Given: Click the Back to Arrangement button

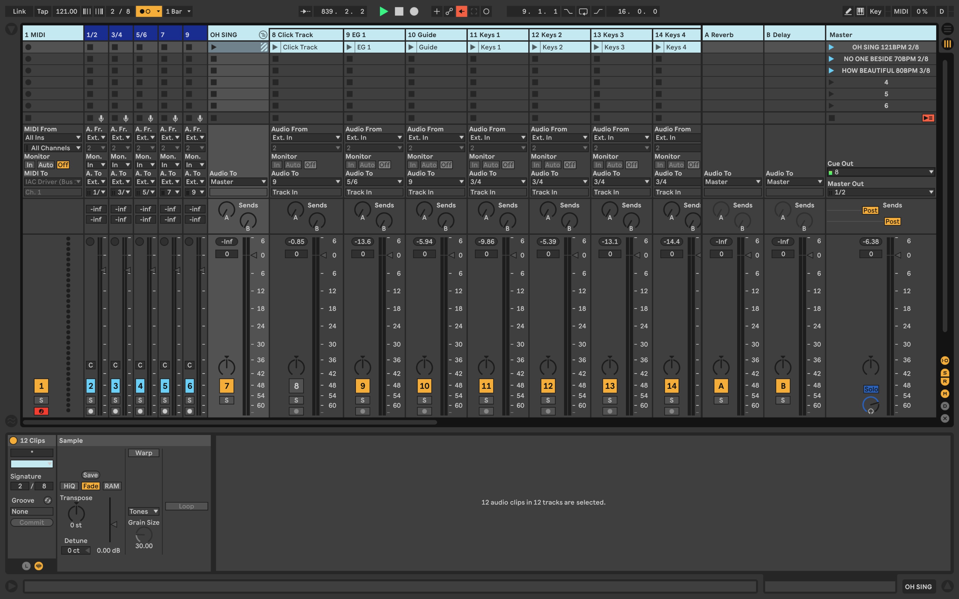Looking at the screenshot, I should click(x=461, y=11).
